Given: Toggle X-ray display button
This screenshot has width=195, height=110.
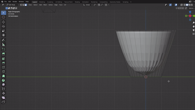Looking at the screenshot, I should coord(181,5).
